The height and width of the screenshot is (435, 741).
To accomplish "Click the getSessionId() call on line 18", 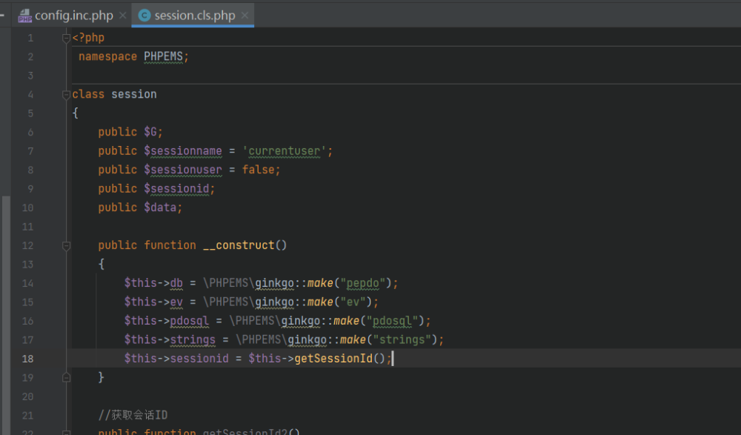I will (x=340, y=359).
